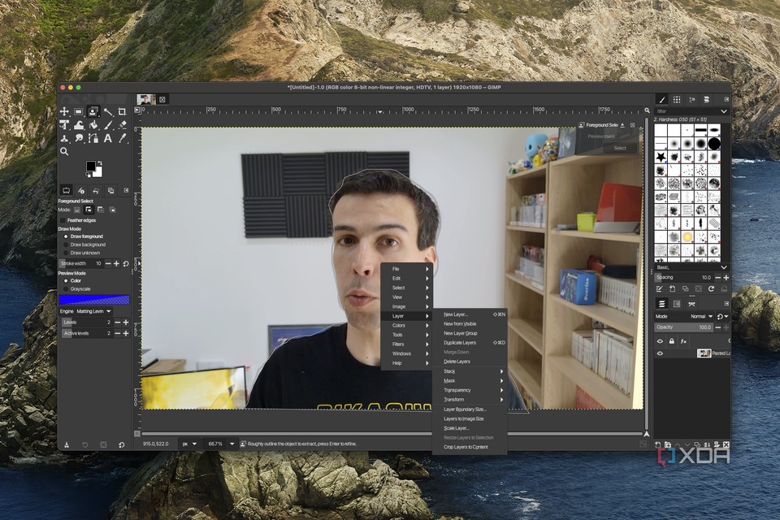Increase Active levels with plus

(x=126, y=333)
